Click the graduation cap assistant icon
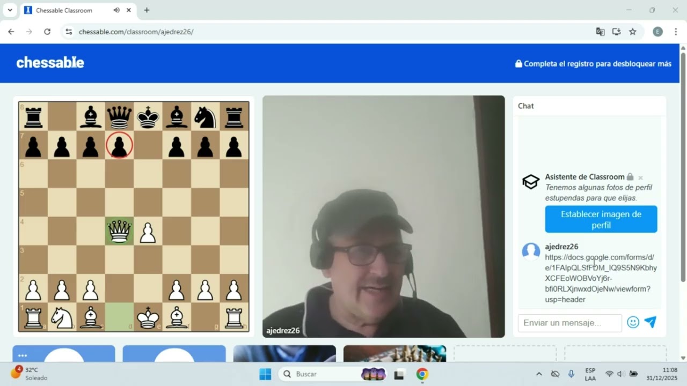The width and height of the screenshot is (687, 386). pyautogui.click(x=531, y=182)
